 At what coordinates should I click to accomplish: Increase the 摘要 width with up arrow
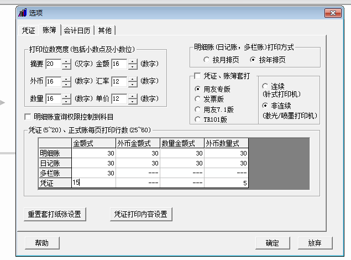click(66, 61)
